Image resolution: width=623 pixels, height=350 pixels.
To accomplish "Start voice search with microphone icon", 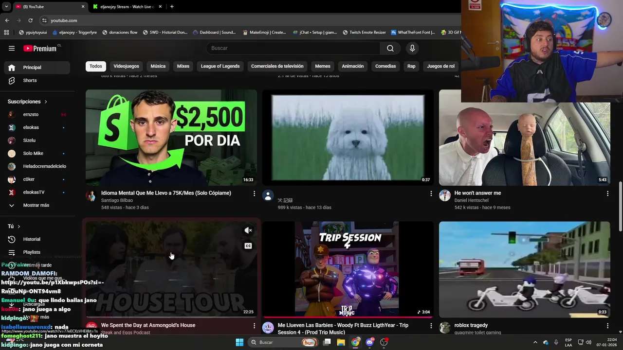I will click(x=412, y=48).
